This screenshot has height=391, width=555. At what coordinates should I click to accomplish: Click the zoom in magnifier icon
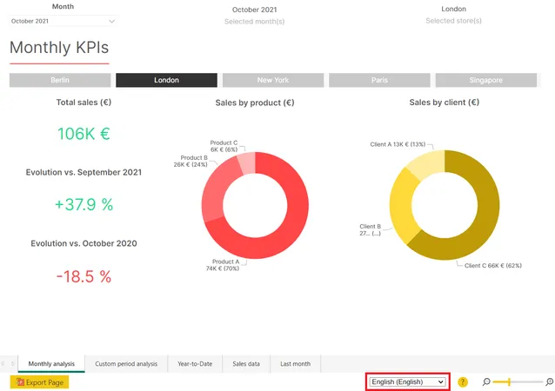click(x=549, y=381)
